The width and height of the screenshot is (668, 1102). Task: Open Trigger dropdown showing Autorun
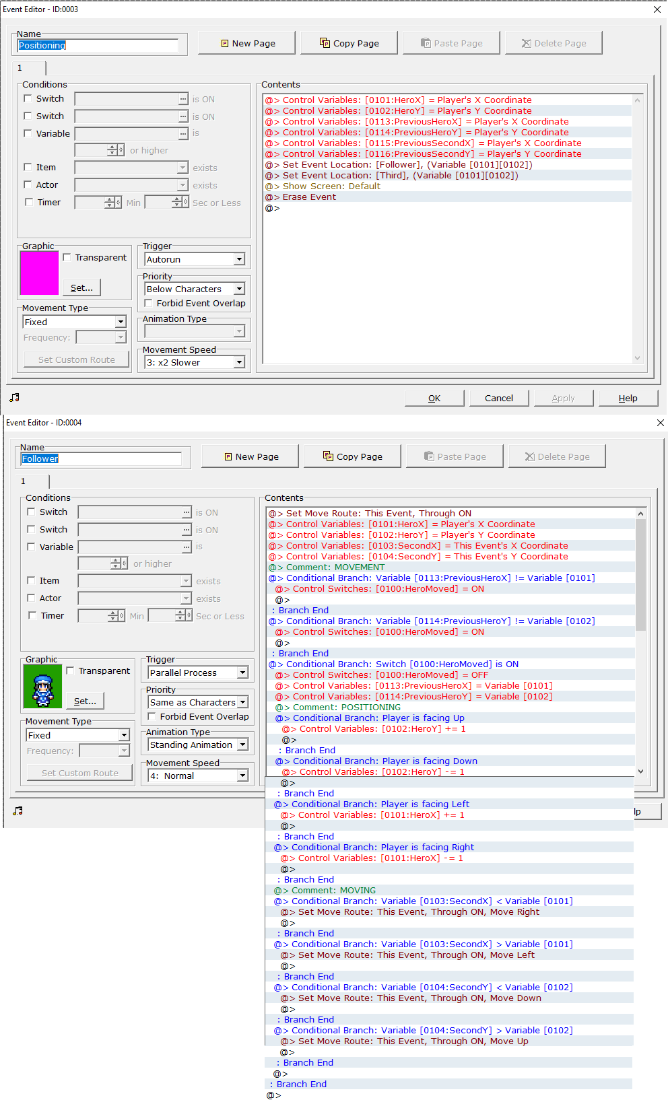point(195,259)
